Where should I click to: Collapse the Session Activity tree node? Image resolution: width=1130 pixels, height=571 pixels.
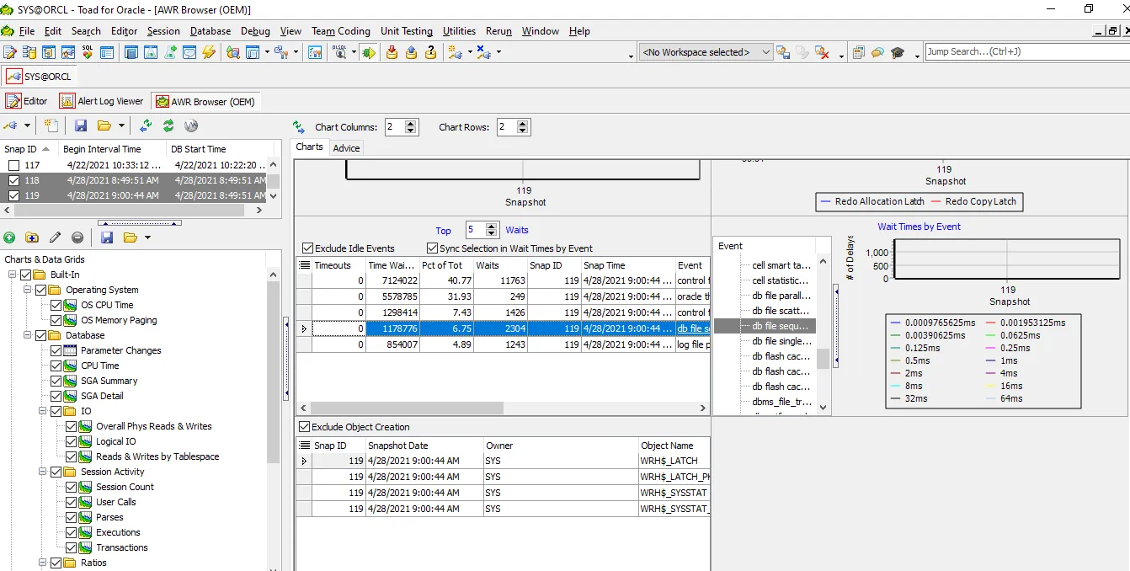[x=43, y=472]
